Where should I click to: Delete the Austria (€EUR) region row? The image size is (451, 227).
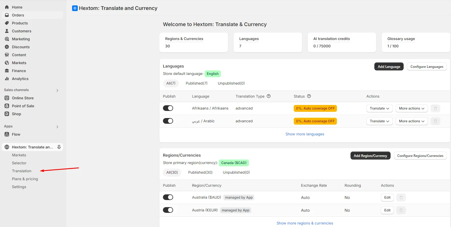click(401, 210)
